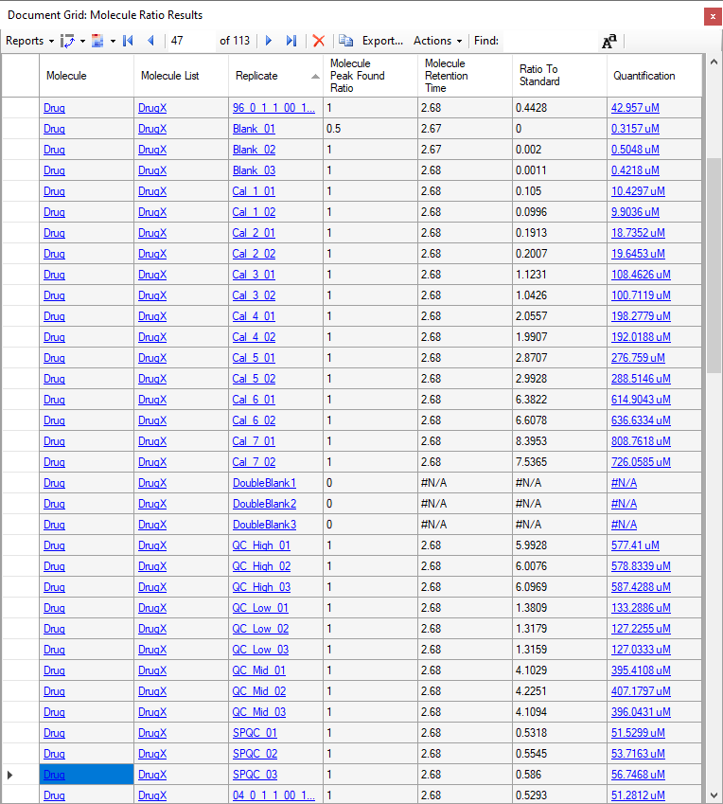The image size is (723, 804).
Task: Click the Replicate column header sort arrow
Action: click(315, 77)
